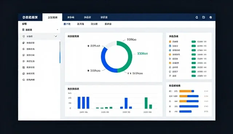The width and height of the screenshot is (233, 134).
Task: Click the icon in the status list's fifth row
Action: coord(170,59)
